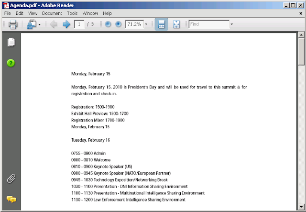Open the View menu
Image resolution: width=306 pixels, height=212 pixels.
click(x=33, y=13)
